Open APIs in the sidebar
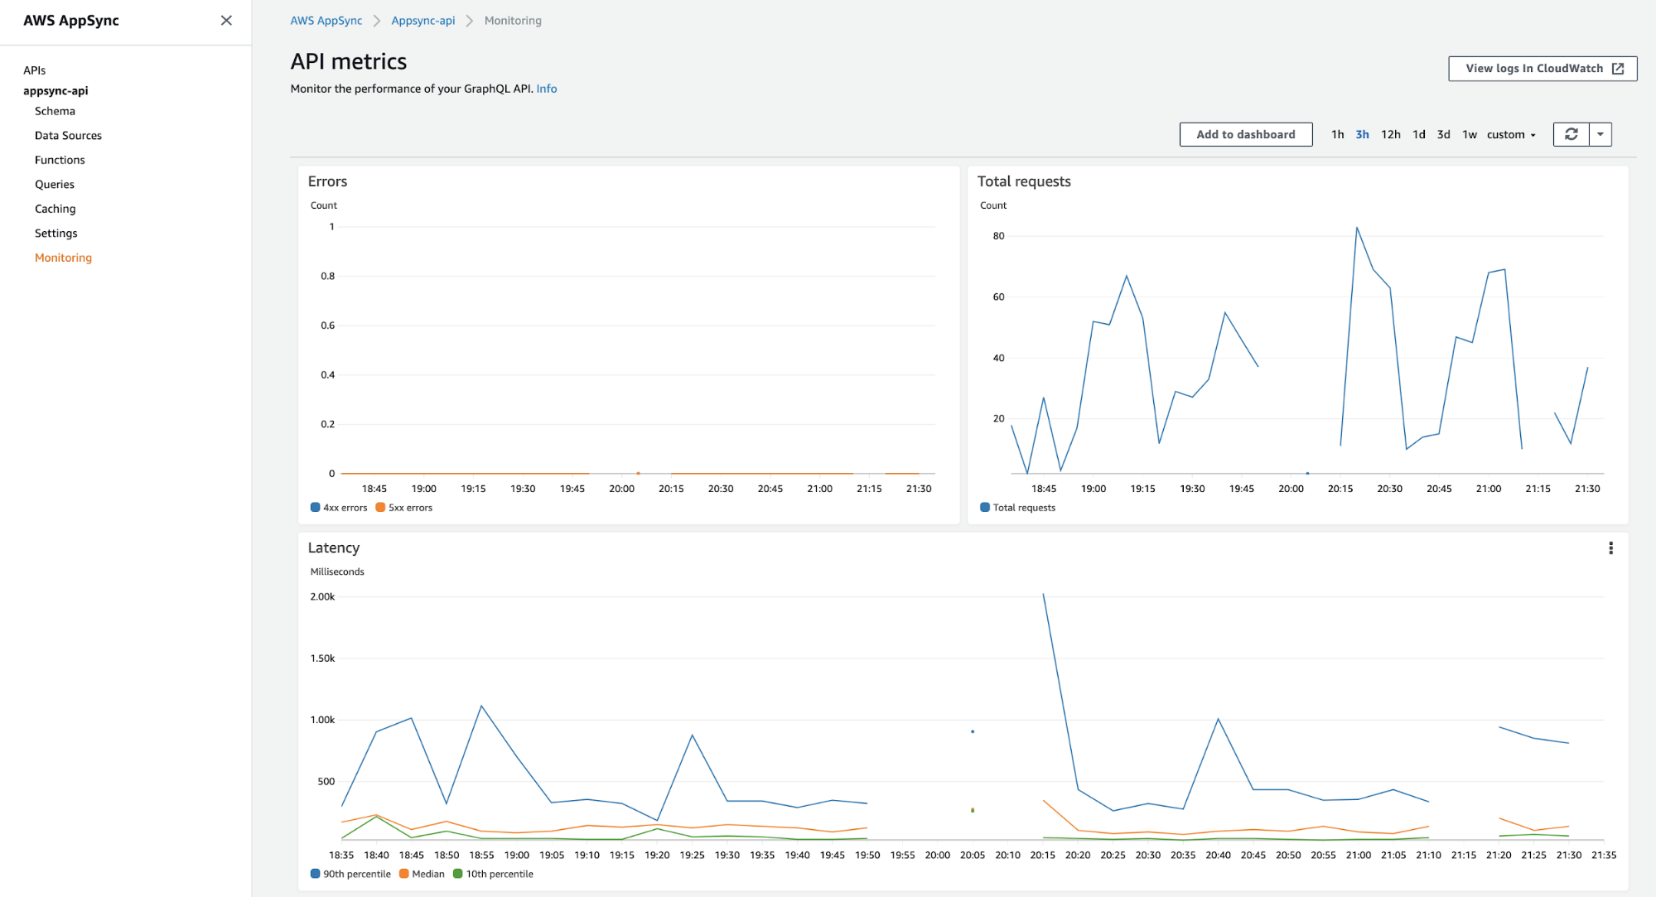1656x897 pixels. coord(34,70)
